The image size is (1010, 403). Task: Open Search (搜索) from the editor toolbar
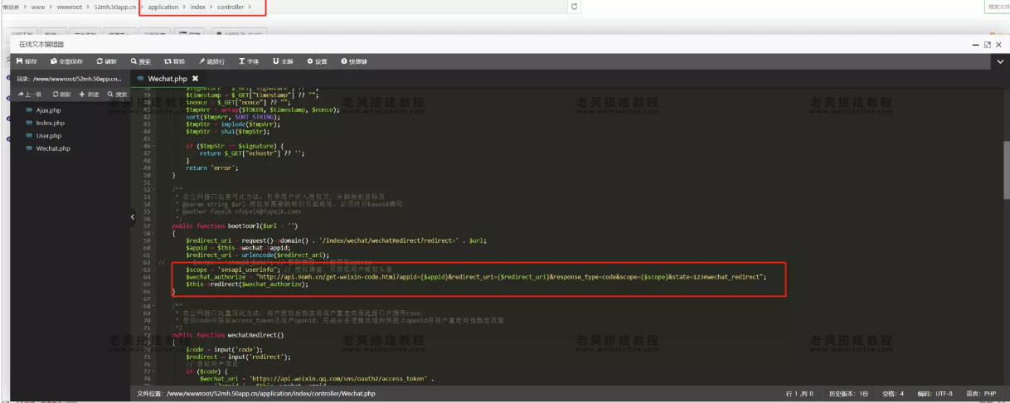(x=141, y=61)
